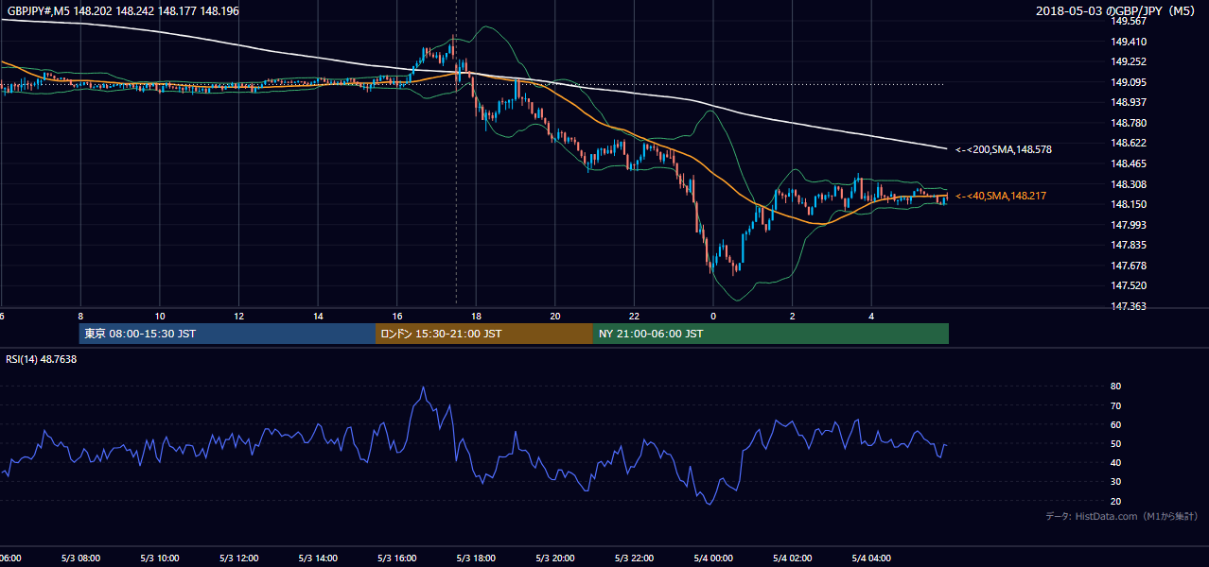Click price axis value 148.150
Image resolution: width=1209 pixels, height=567 pixels.
click(1129, 204)
